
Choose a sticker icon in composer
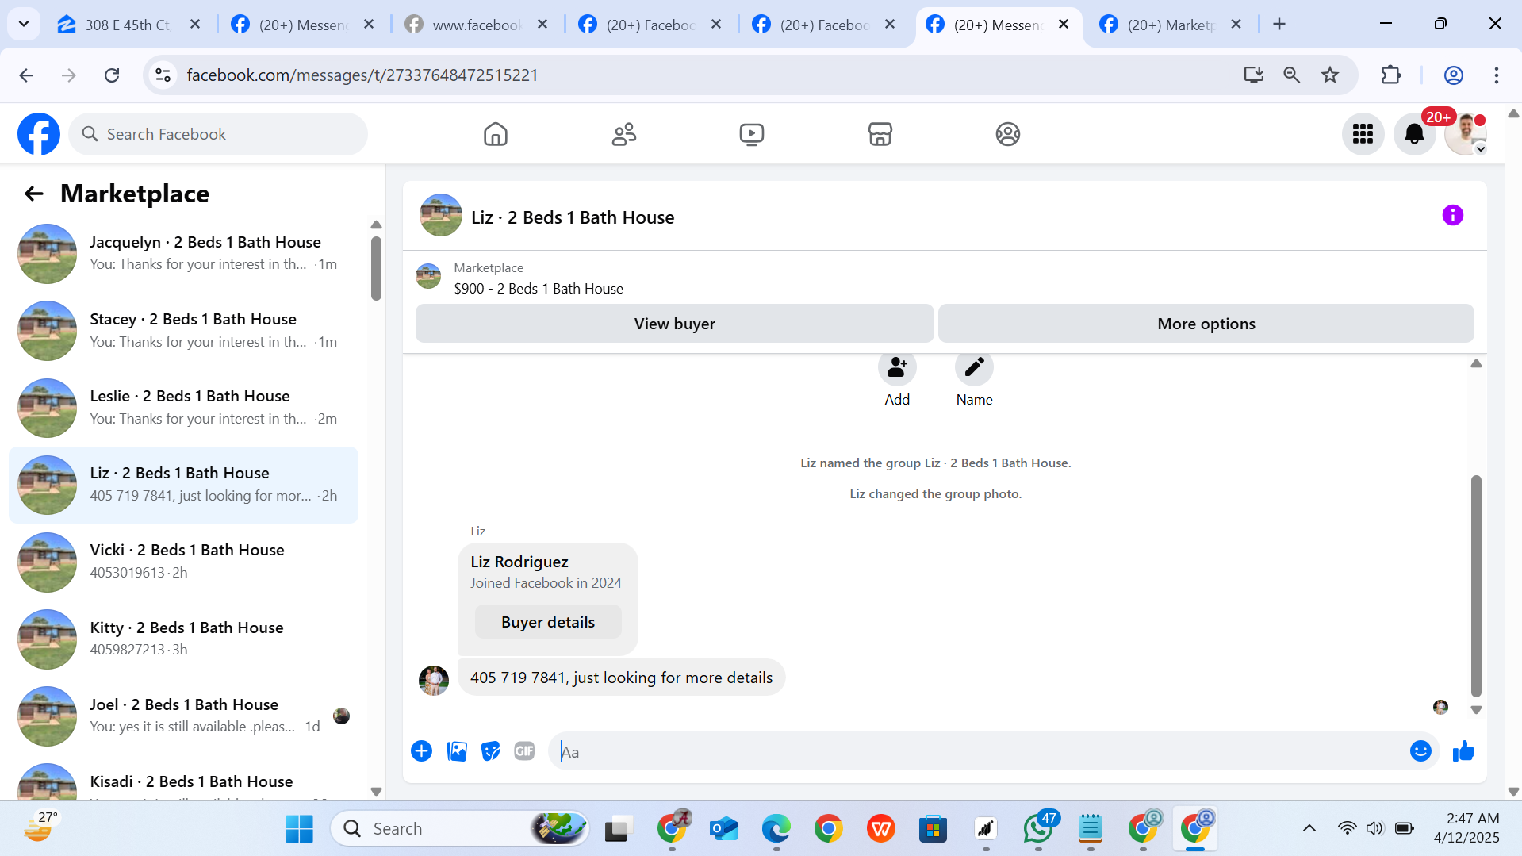click(491, 751)
